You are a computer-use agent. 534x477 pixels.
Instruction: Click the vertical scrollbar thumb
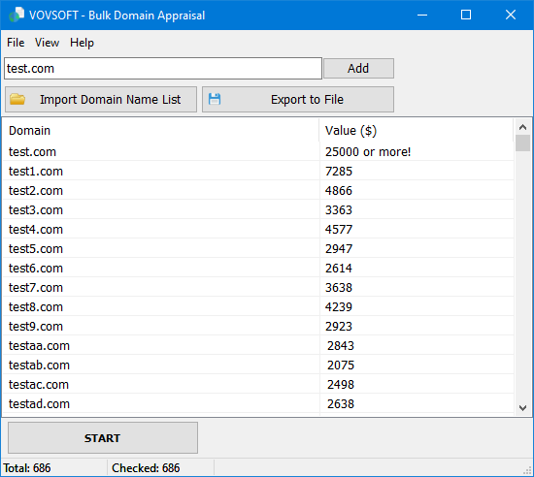[522, 143]
